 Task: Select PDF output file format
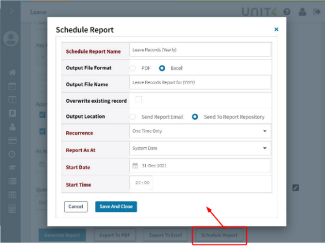click(133, 68)
